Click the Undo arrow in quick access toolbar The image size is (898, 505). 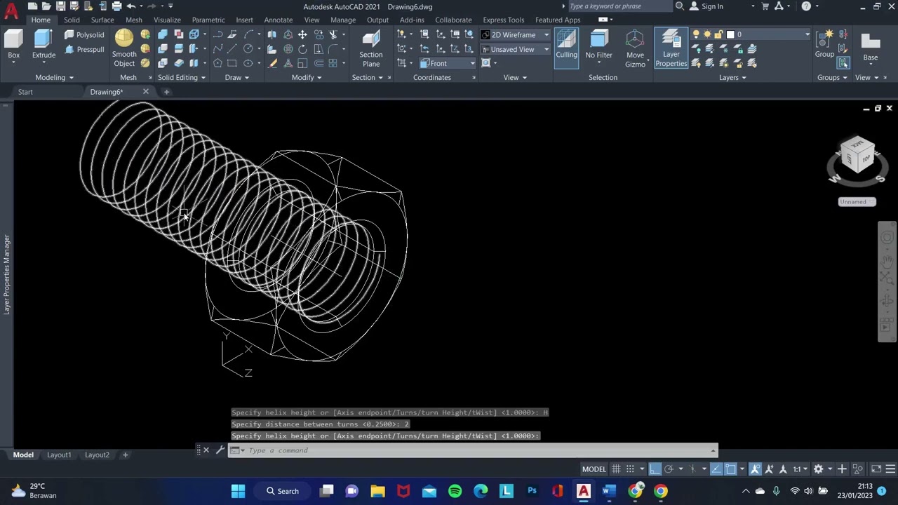131,6
